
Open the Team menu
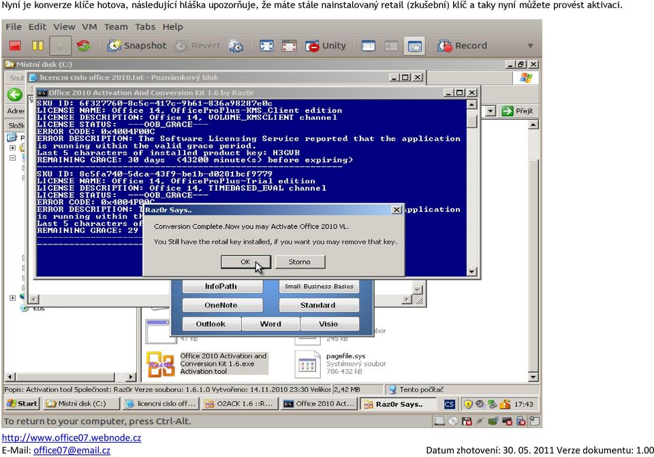[116, 27]
